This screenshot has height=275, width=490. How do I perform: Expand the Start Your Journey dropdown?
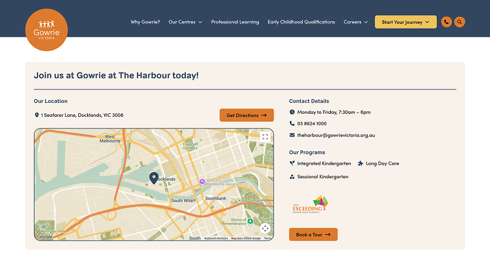406,22
